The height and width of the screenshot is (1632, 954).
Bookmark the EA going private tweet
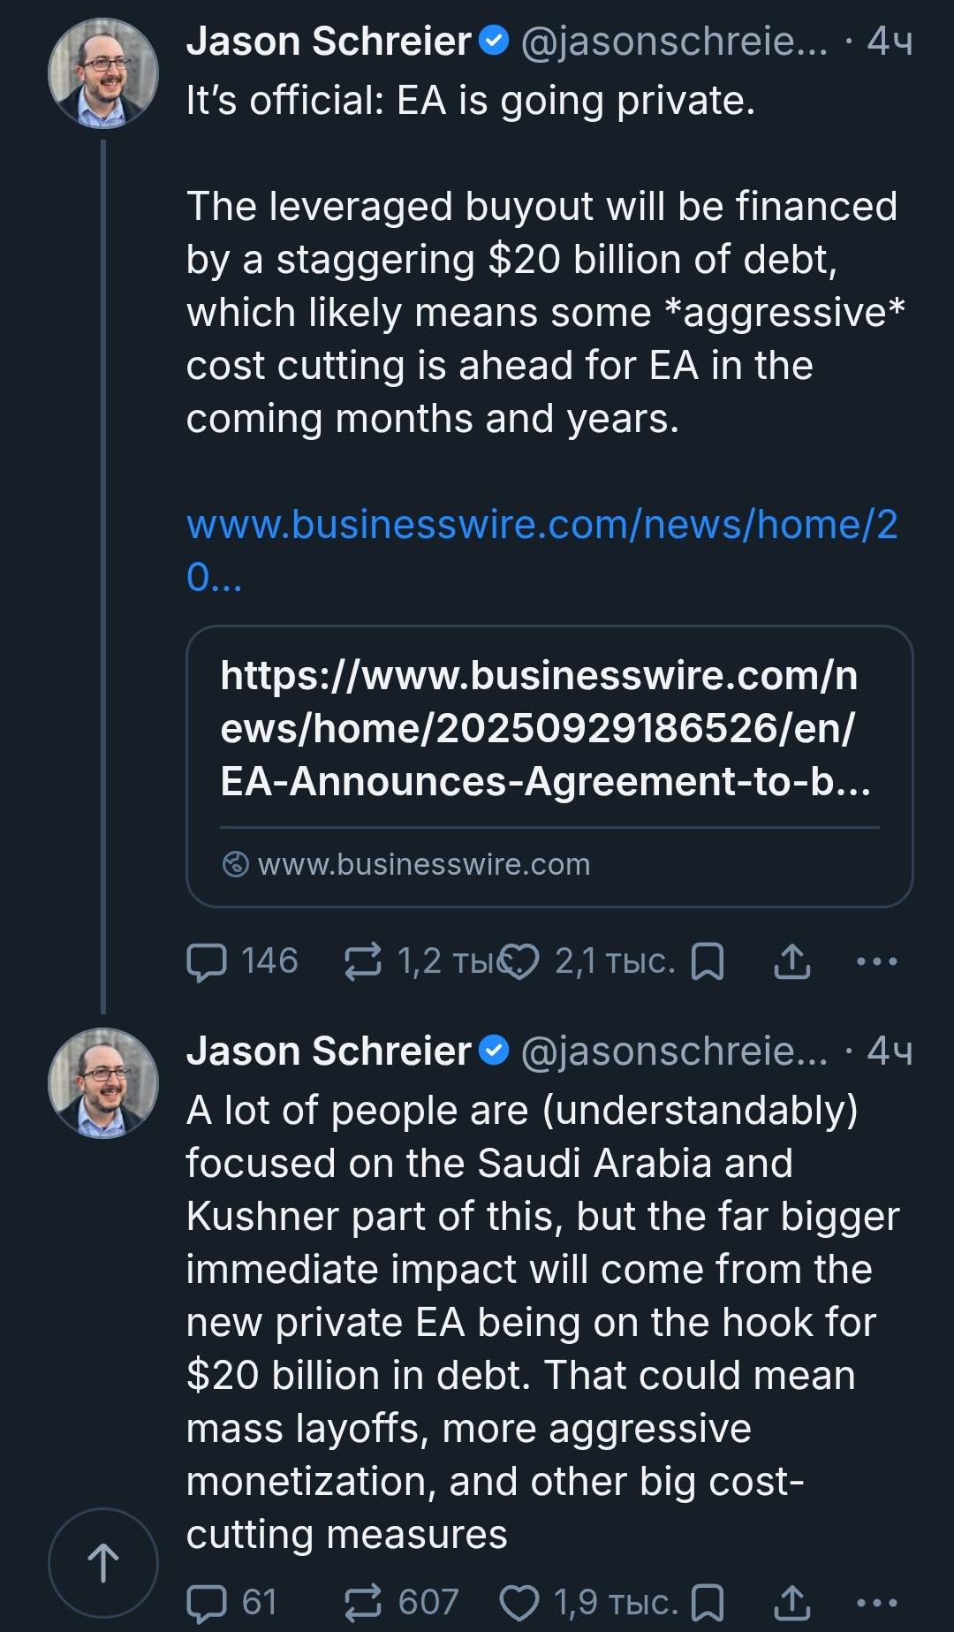708,961
